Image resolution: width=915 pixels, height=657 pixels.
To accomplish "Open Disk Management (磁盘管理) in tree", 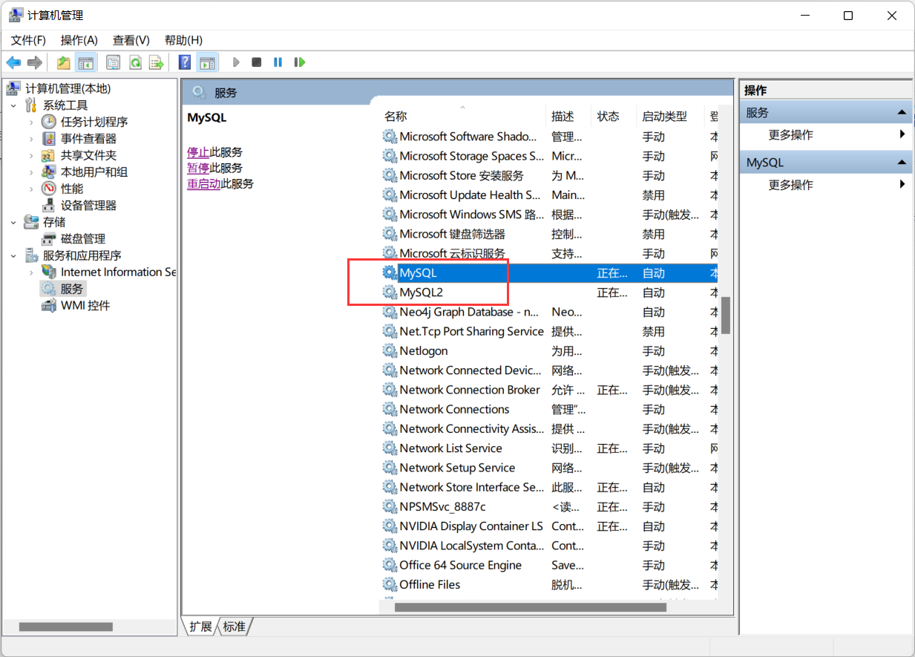I will point(82,239).
